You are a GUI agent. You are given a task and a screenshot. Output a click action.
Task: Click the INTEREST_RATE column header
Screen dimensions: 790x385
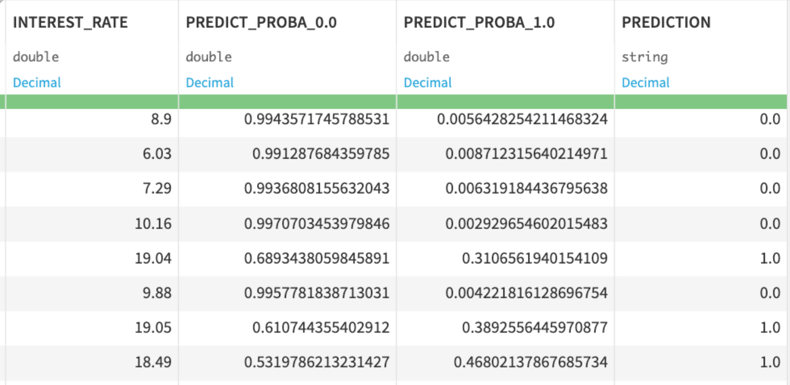(70, 22)
